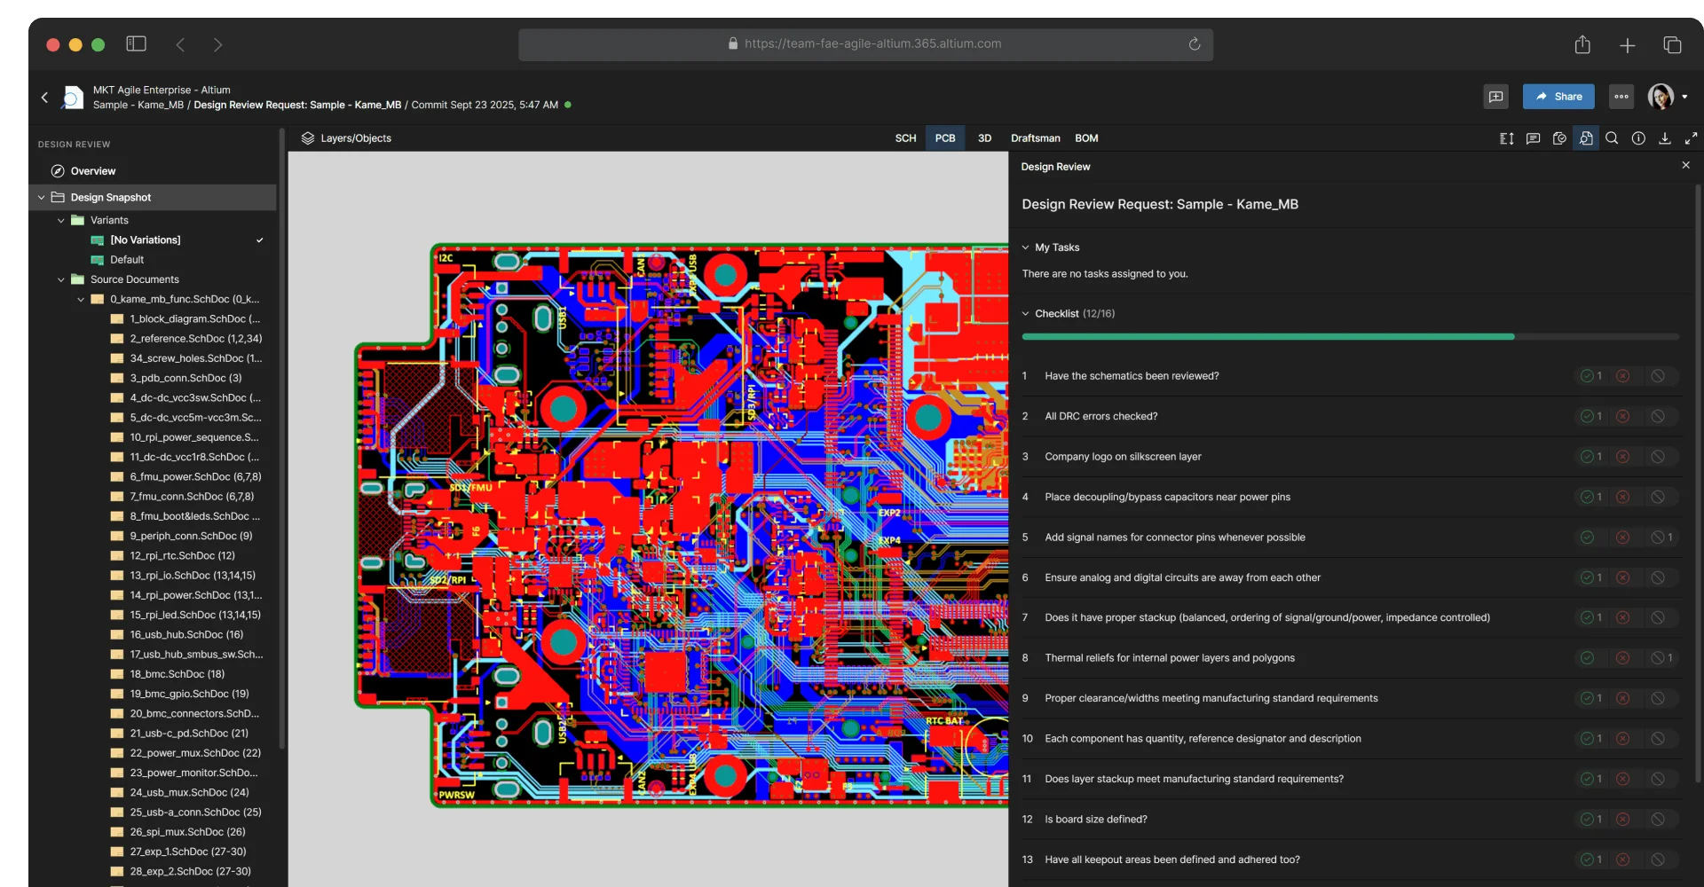Screen dimensions: 1704x887
Task: Collapse the Source Documents folder
Action: [61, 280]
